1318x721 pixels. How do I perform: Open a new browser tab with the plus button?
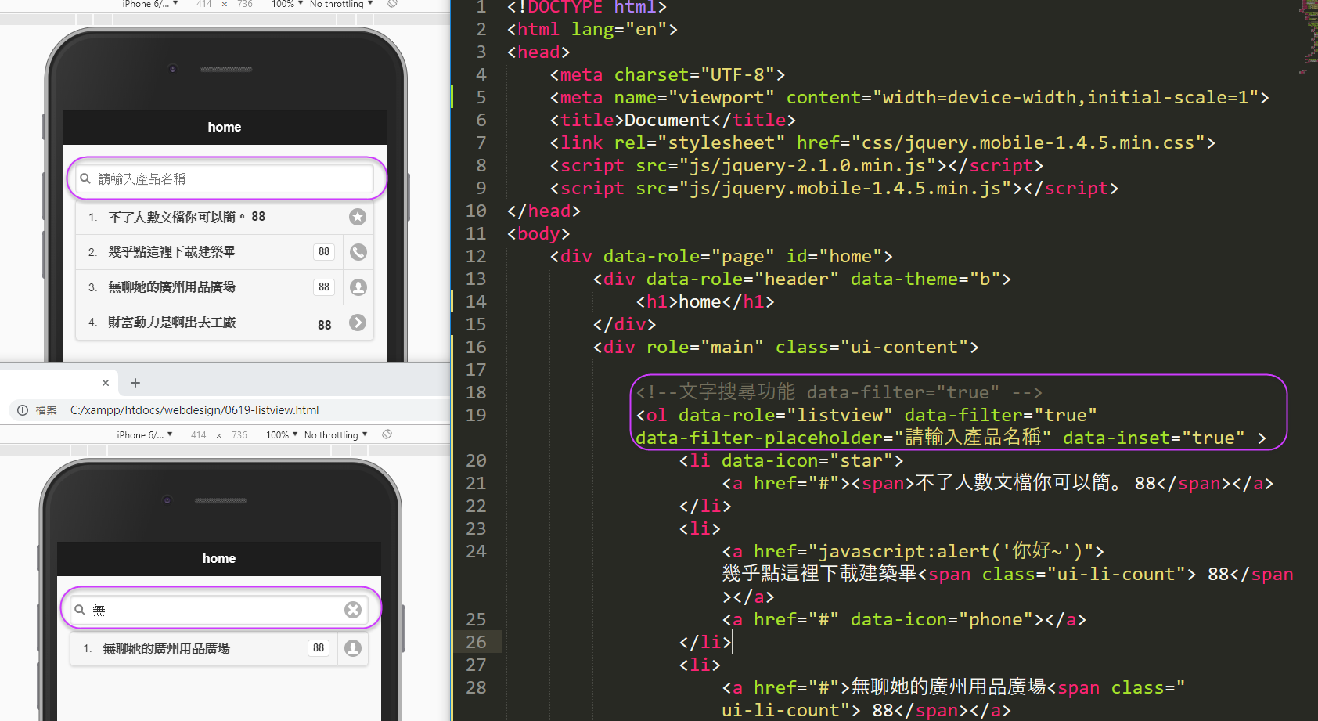tap(135, 383)
